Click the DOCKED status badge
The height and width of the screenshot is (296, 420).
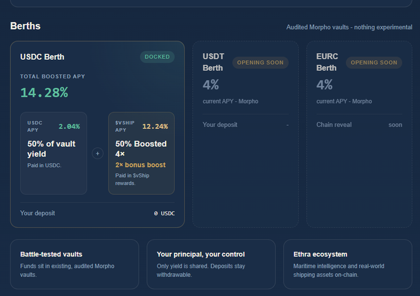[157, 57]
